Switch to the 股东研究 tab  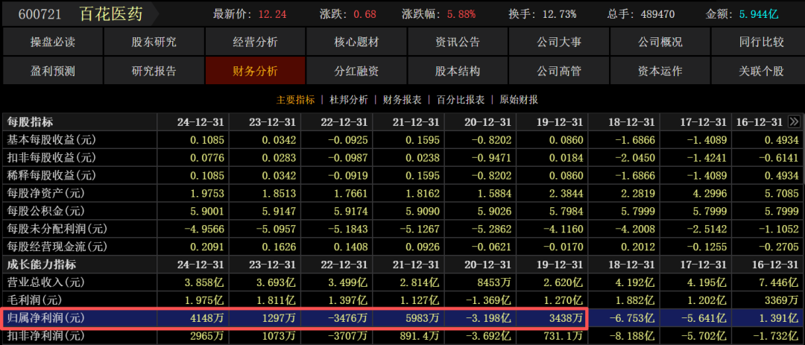[x=154, y=42]
